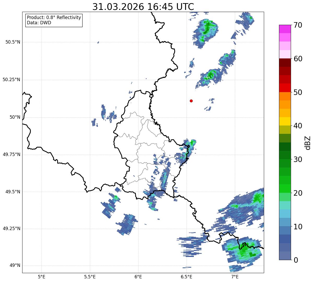Image resolution: width=314 pixels, height=282 pixels.
Task: Click the yellow colorbar swatch above 40
Action: click(x=285, y=121)
